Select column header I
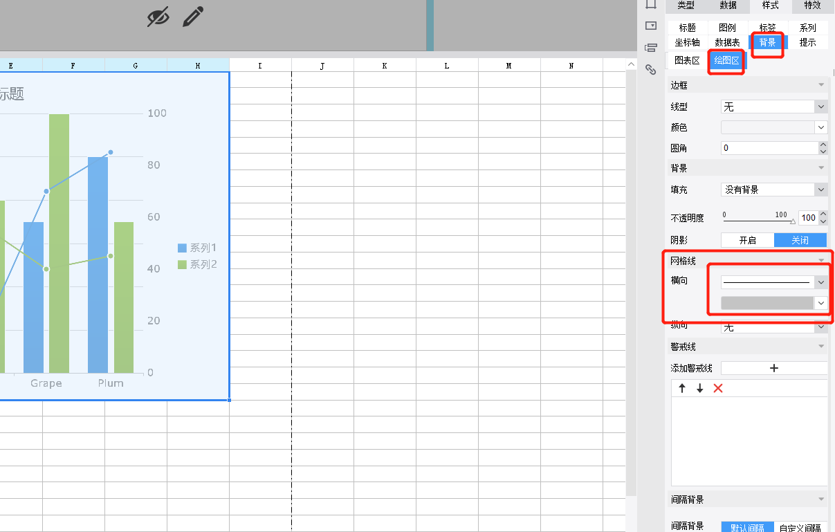This screenshot has width=835, height=532. coord(260,66)
